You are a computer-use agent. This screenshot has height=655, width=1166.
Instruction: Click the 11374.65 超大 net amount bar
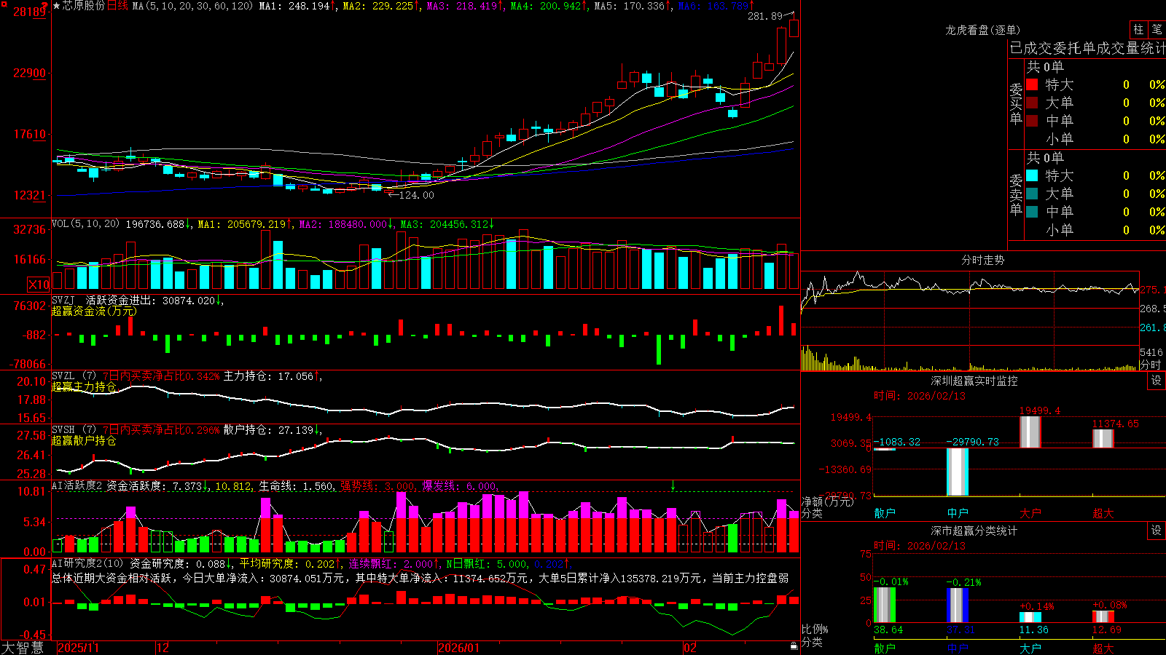[x=1103, y=439]
